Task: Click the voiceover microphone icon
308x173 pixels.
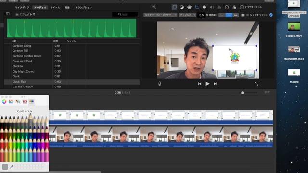Action: point(160,84)
